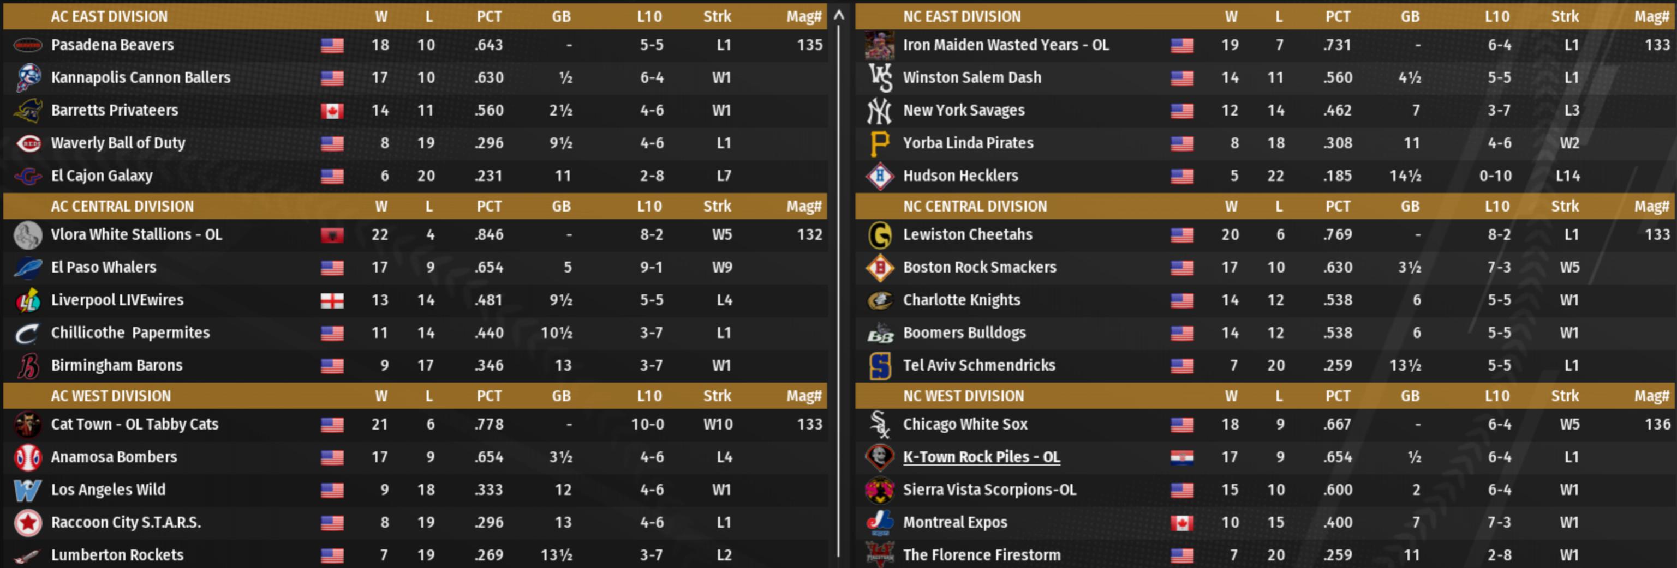The width and height of the screenshot is (1677, 568).
Task: Click the Pasadena Beavers team logo
Action: [x=28, y=45]
